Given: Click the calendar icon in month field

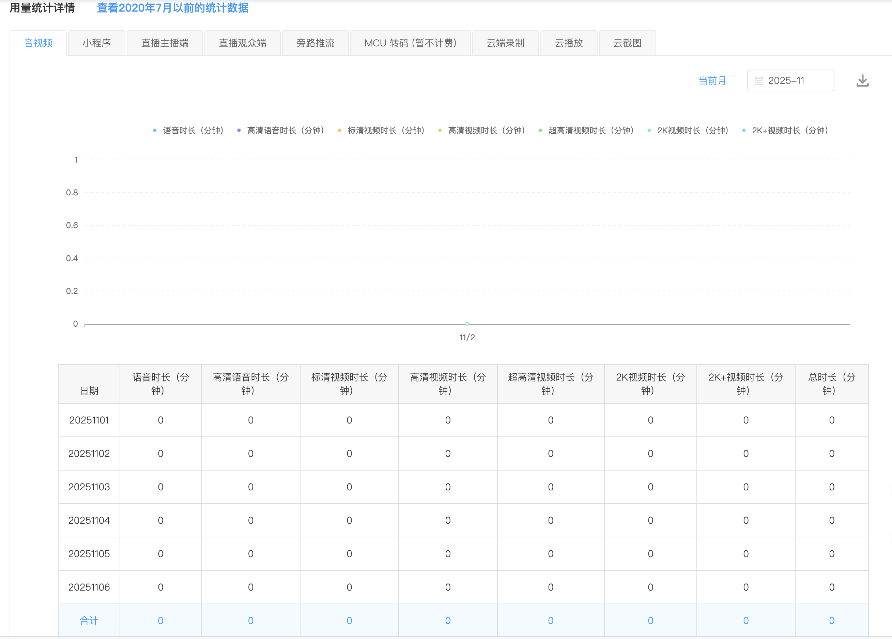Looking at the screenshot, I should coord(759,81).
